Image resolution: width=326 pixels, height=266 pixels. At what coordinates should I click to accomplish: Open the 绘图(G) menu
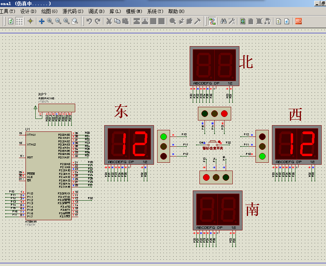[x=49, y=11]
